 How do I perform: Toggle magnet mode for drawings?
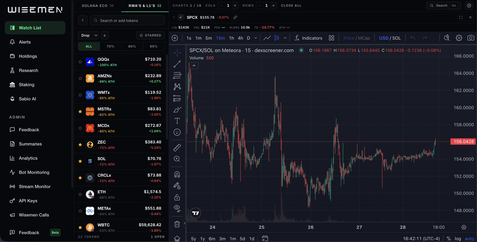tap(177, 174)
